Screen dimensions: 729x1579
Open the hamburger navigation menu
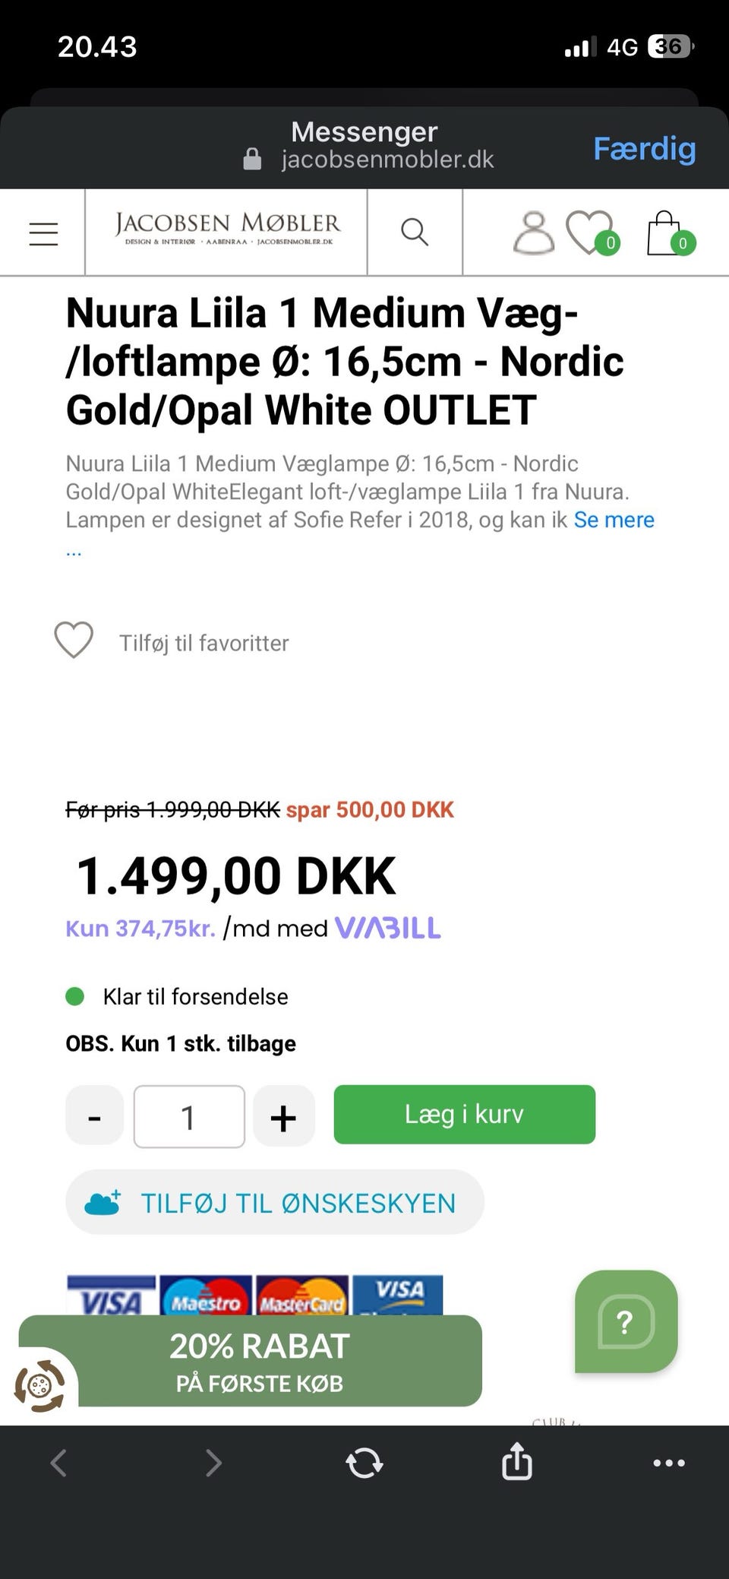[x=43, y=233]
